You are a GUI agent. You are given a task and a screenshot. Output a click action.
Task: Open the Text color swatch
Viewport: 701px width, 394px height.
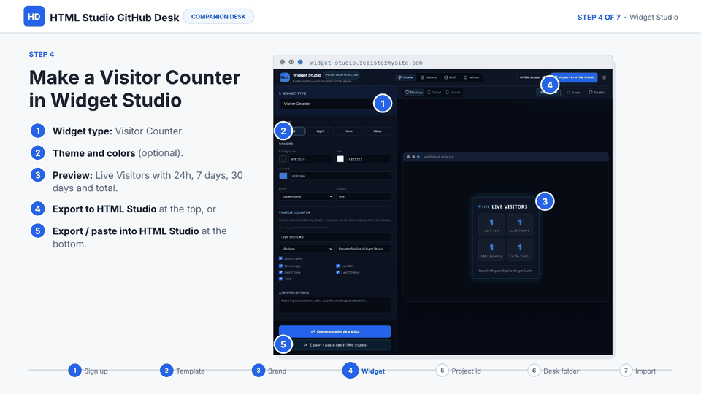(340, 159)
